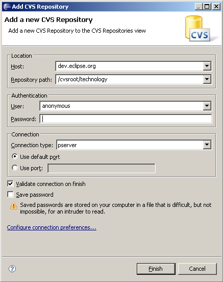Select the Use port radio button
The width and height of the screenshot is (223, 282).
pos(15,168)
